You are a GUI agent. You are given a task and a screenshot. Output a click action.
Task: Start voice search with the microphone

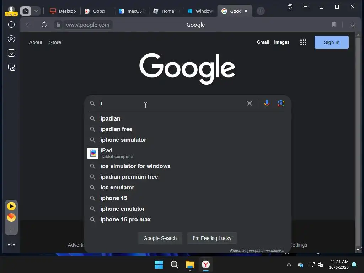coord(267,103)
